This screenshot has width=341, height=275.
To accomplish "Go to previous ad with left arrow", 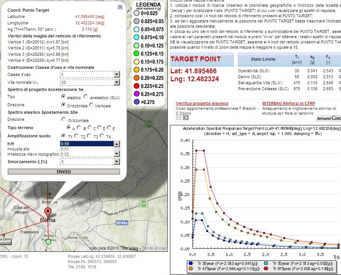I will (179, 117).
